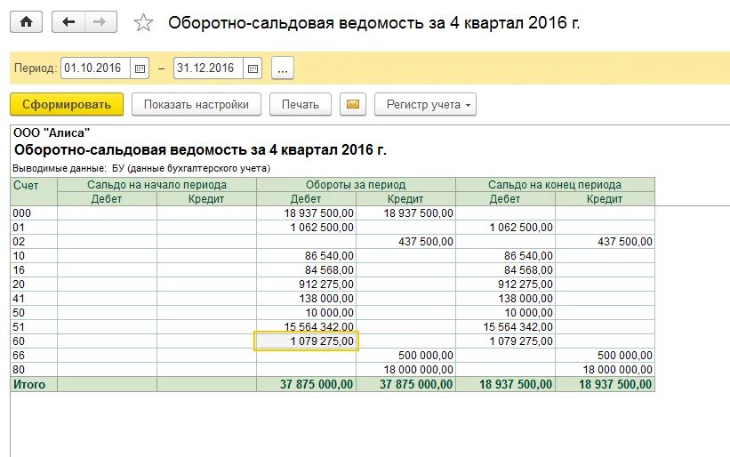Image resolution: width=730 pixels, height=457 pixels.
Task: Go to the Home page icon
Action: 26,22
